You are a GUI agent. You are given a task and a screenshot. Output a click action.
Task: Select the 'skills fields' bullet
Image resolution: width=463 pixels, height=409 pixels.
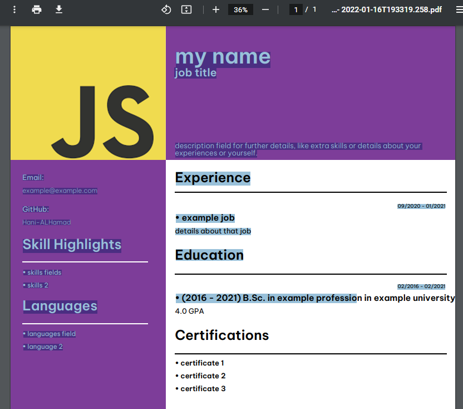click(x=42, y=272)
